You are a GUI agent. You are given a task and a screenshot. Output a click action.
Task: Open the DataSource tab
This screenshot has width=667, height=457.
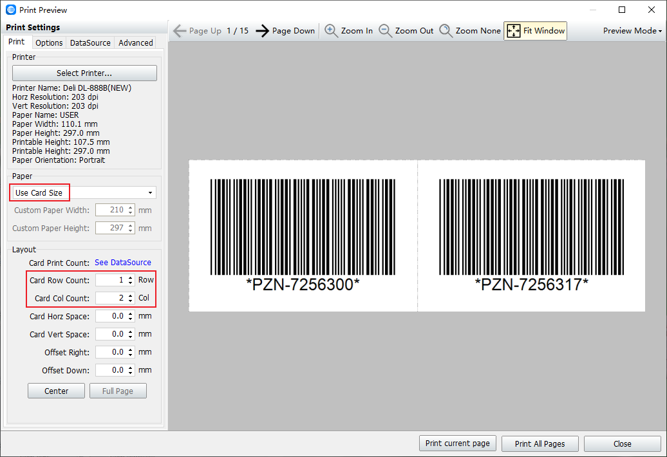[x=90, y=42]
